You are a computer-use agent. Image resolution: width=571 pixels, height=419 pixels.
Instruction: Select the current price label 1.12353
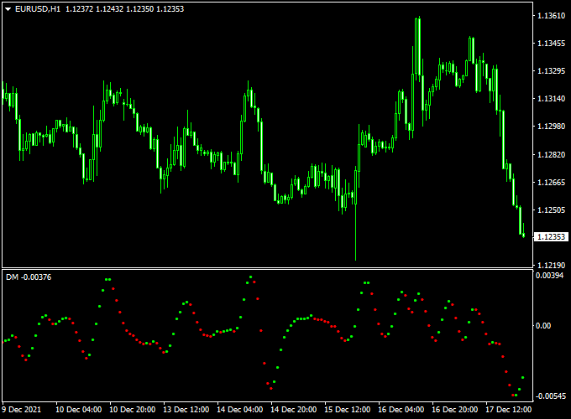(x=551, y=237)
